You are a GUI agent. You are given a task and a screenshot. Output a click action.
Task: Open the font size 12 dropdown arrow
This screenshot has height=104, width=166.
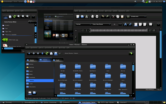tap(120, 24)
